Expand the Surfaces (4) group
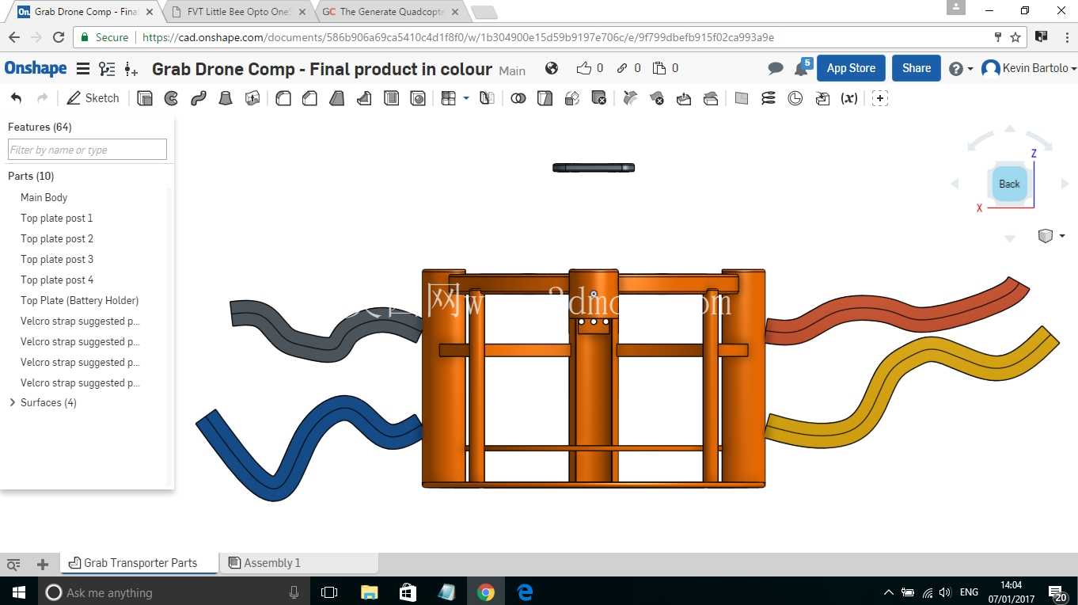The width and height of the screenshot is (1078, 605). pos(12,402)
